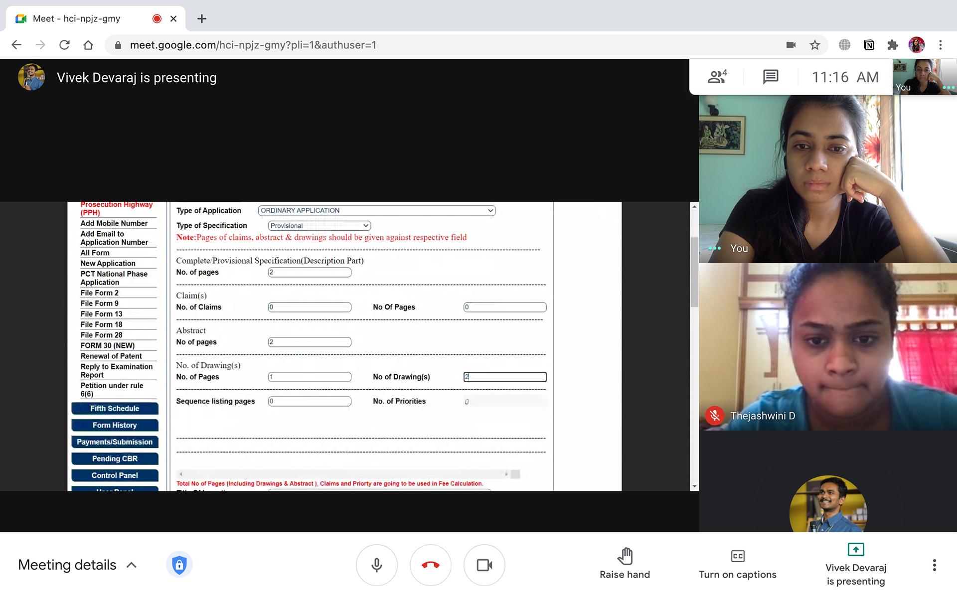
Task: Open Meet more options menu
Action: 934,565
